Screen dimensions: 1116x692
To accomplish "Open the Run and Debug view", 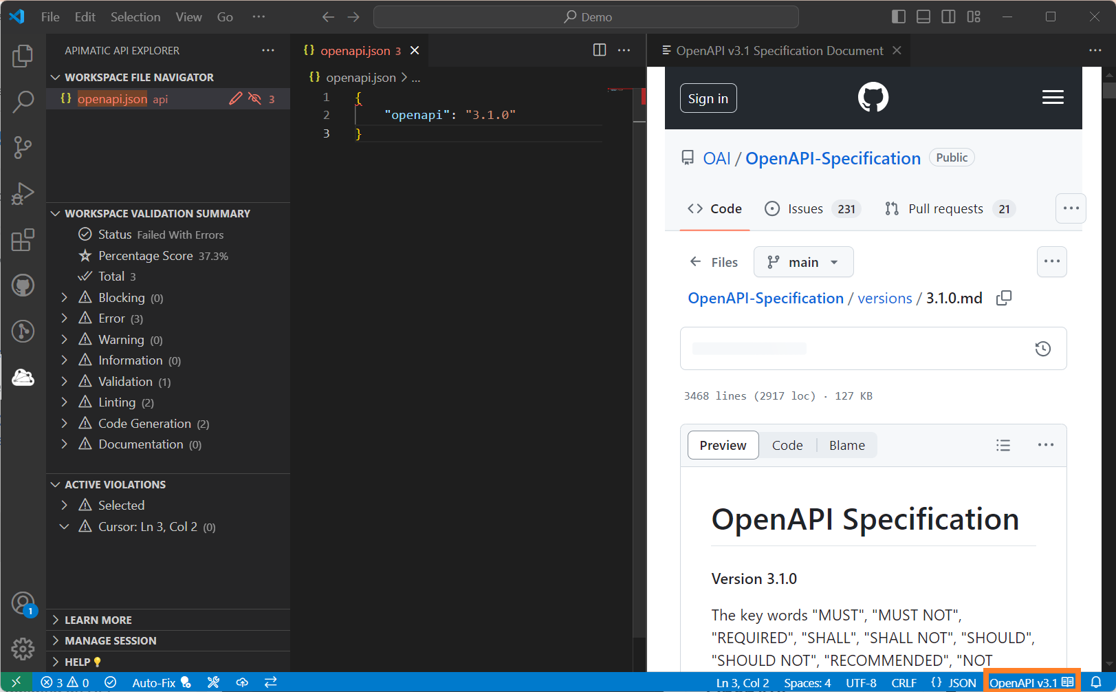I will (x=23, y=193).
